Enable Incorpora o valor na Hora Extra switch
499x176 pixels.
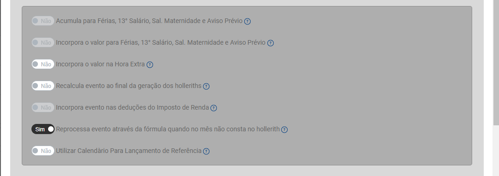click(43, 65)
